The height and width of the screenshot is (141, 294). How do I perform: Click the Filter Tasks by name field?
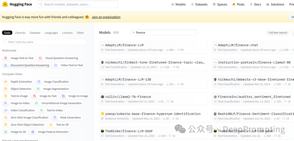(45, 42)
